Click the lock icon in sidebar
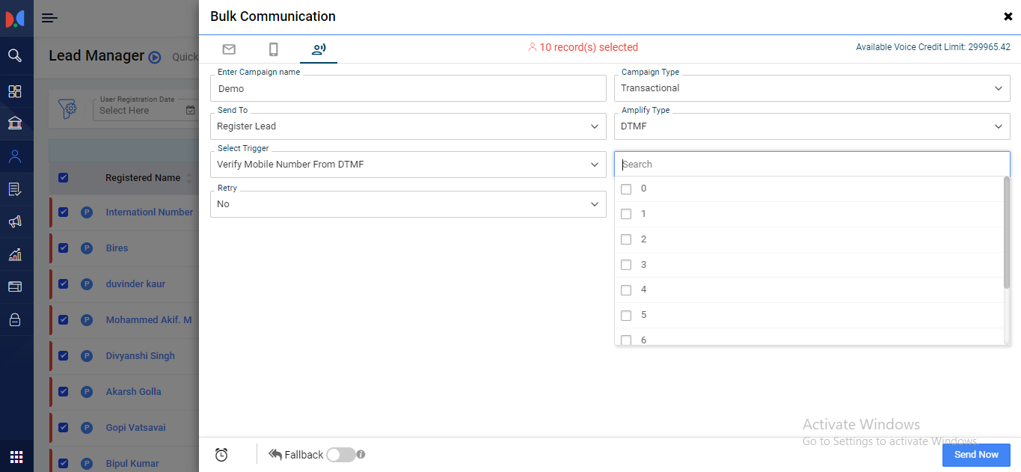This screenshot has width=1021, height=472. [x=15, y=319]
